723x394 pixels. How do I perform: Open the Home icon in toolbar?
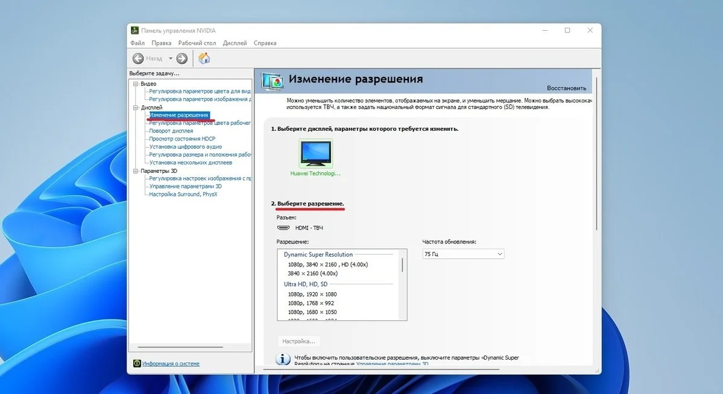[204, 58]
